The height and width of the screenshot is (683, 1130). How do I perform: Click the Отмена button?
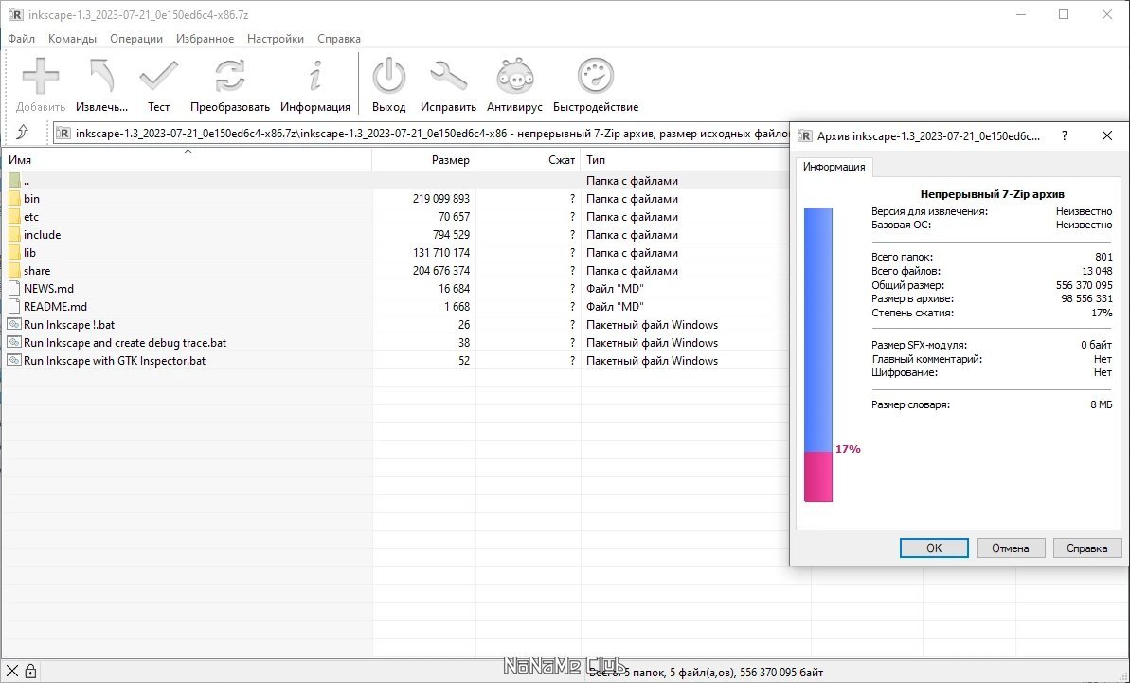click(x=1010, y=548)
